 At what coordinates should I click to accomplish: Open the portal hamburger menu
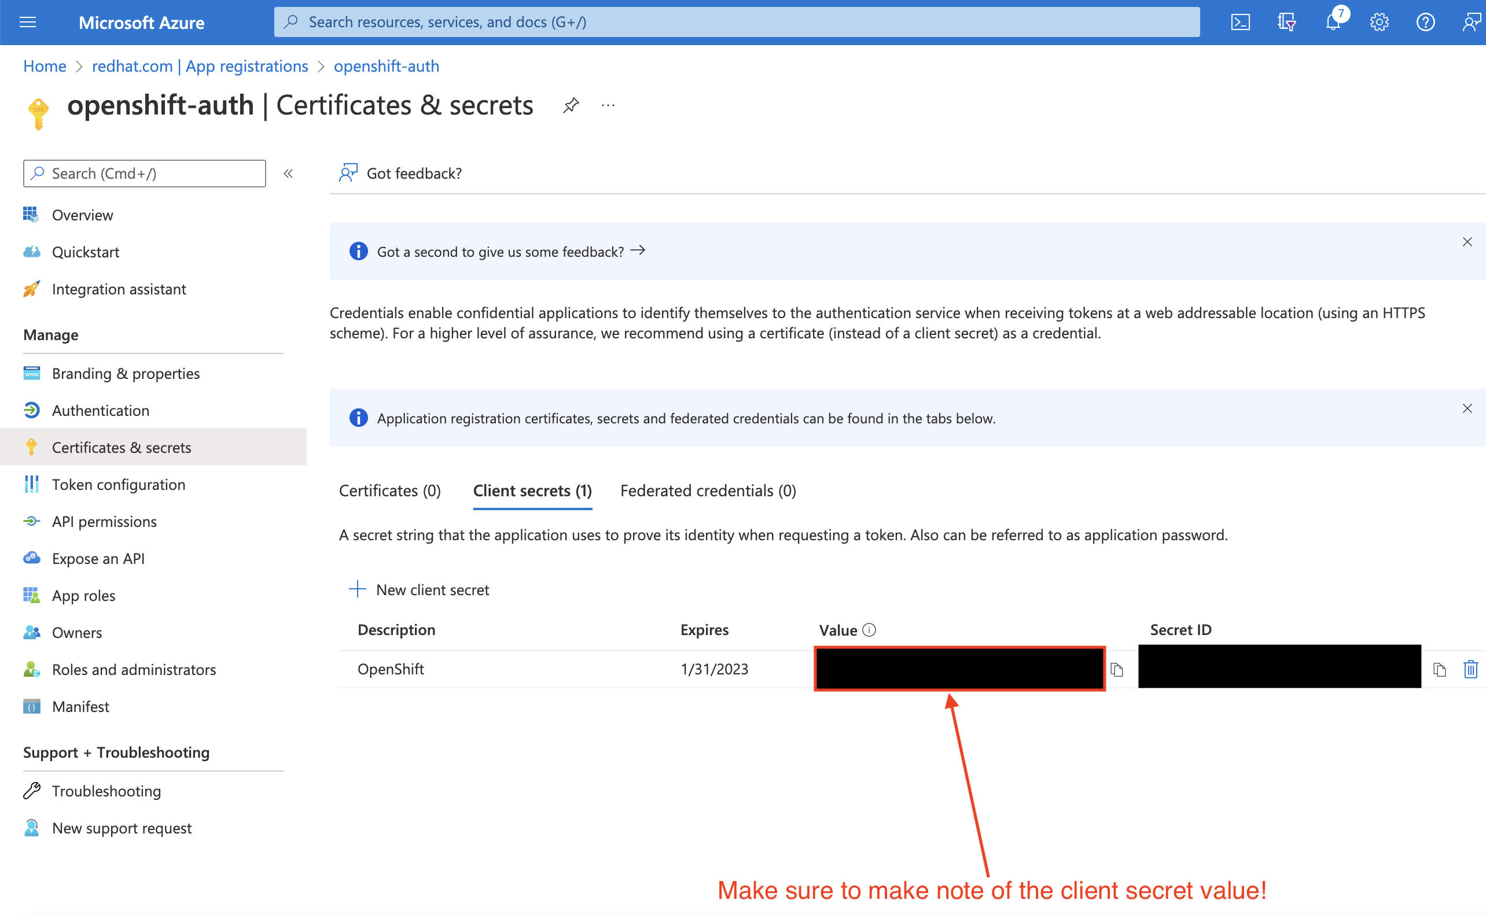[28, 23]
